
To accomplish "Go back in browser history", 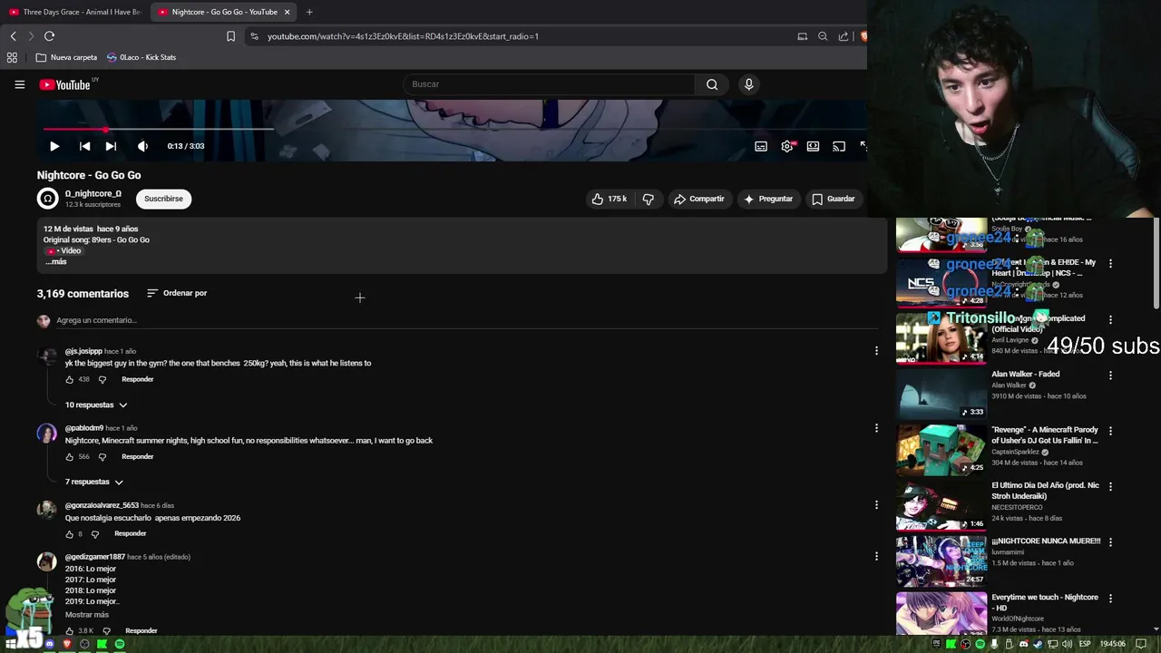I will [13, 36].
